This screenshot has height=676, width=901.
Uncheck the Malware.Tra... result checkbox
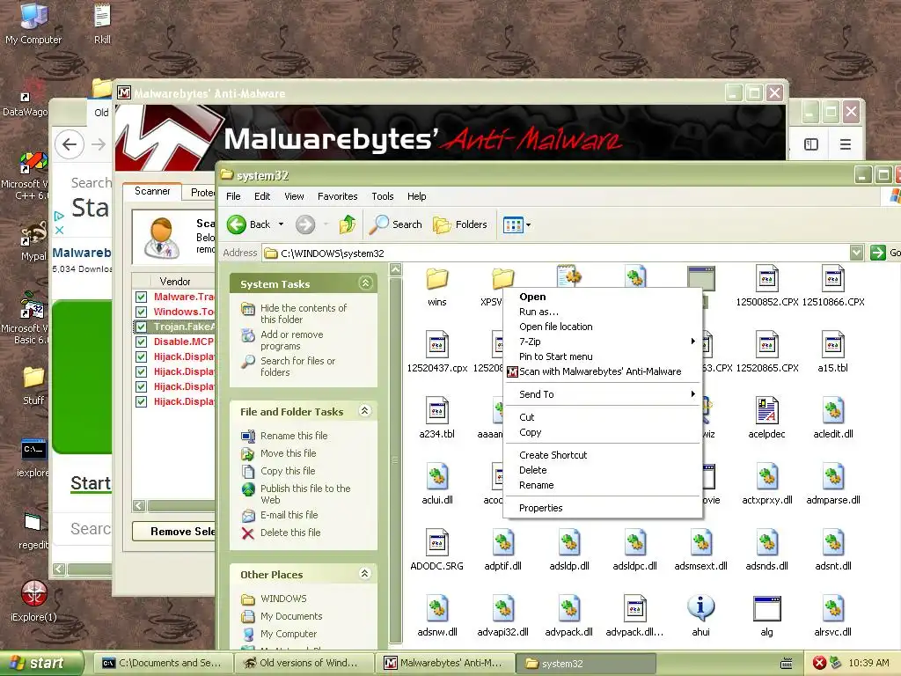pyautogui.click(x=141, y=298)
